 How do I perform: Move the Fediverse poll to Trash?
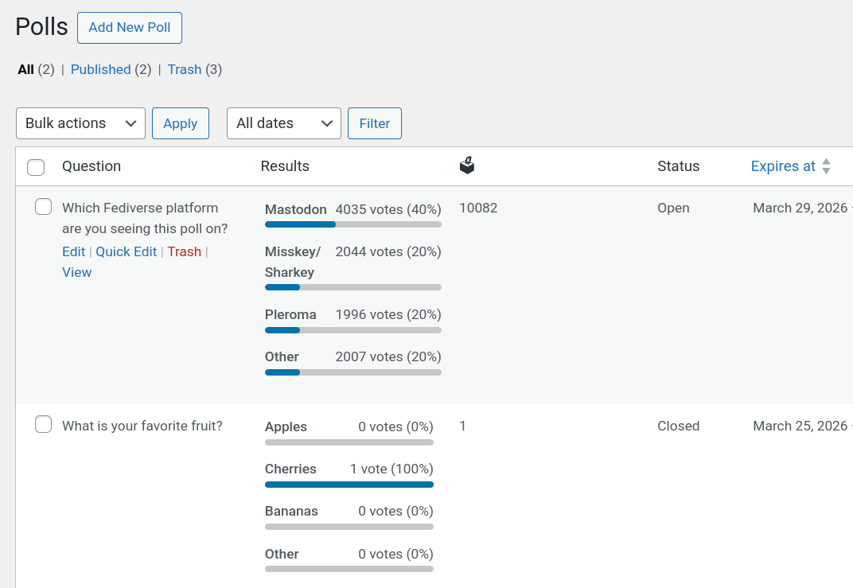click(185, 252)
